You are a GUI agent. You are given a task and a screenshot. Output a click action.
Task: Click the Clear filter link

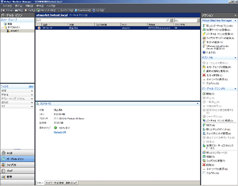[x=31, y=86]
